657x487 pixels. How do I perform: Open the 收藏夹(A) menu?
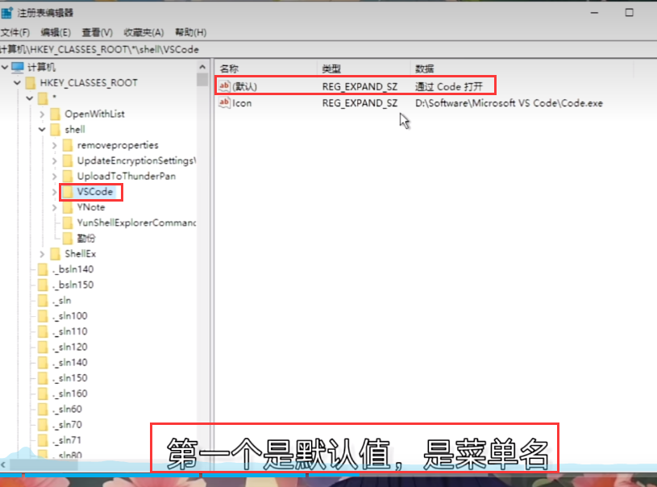point(143,32)
